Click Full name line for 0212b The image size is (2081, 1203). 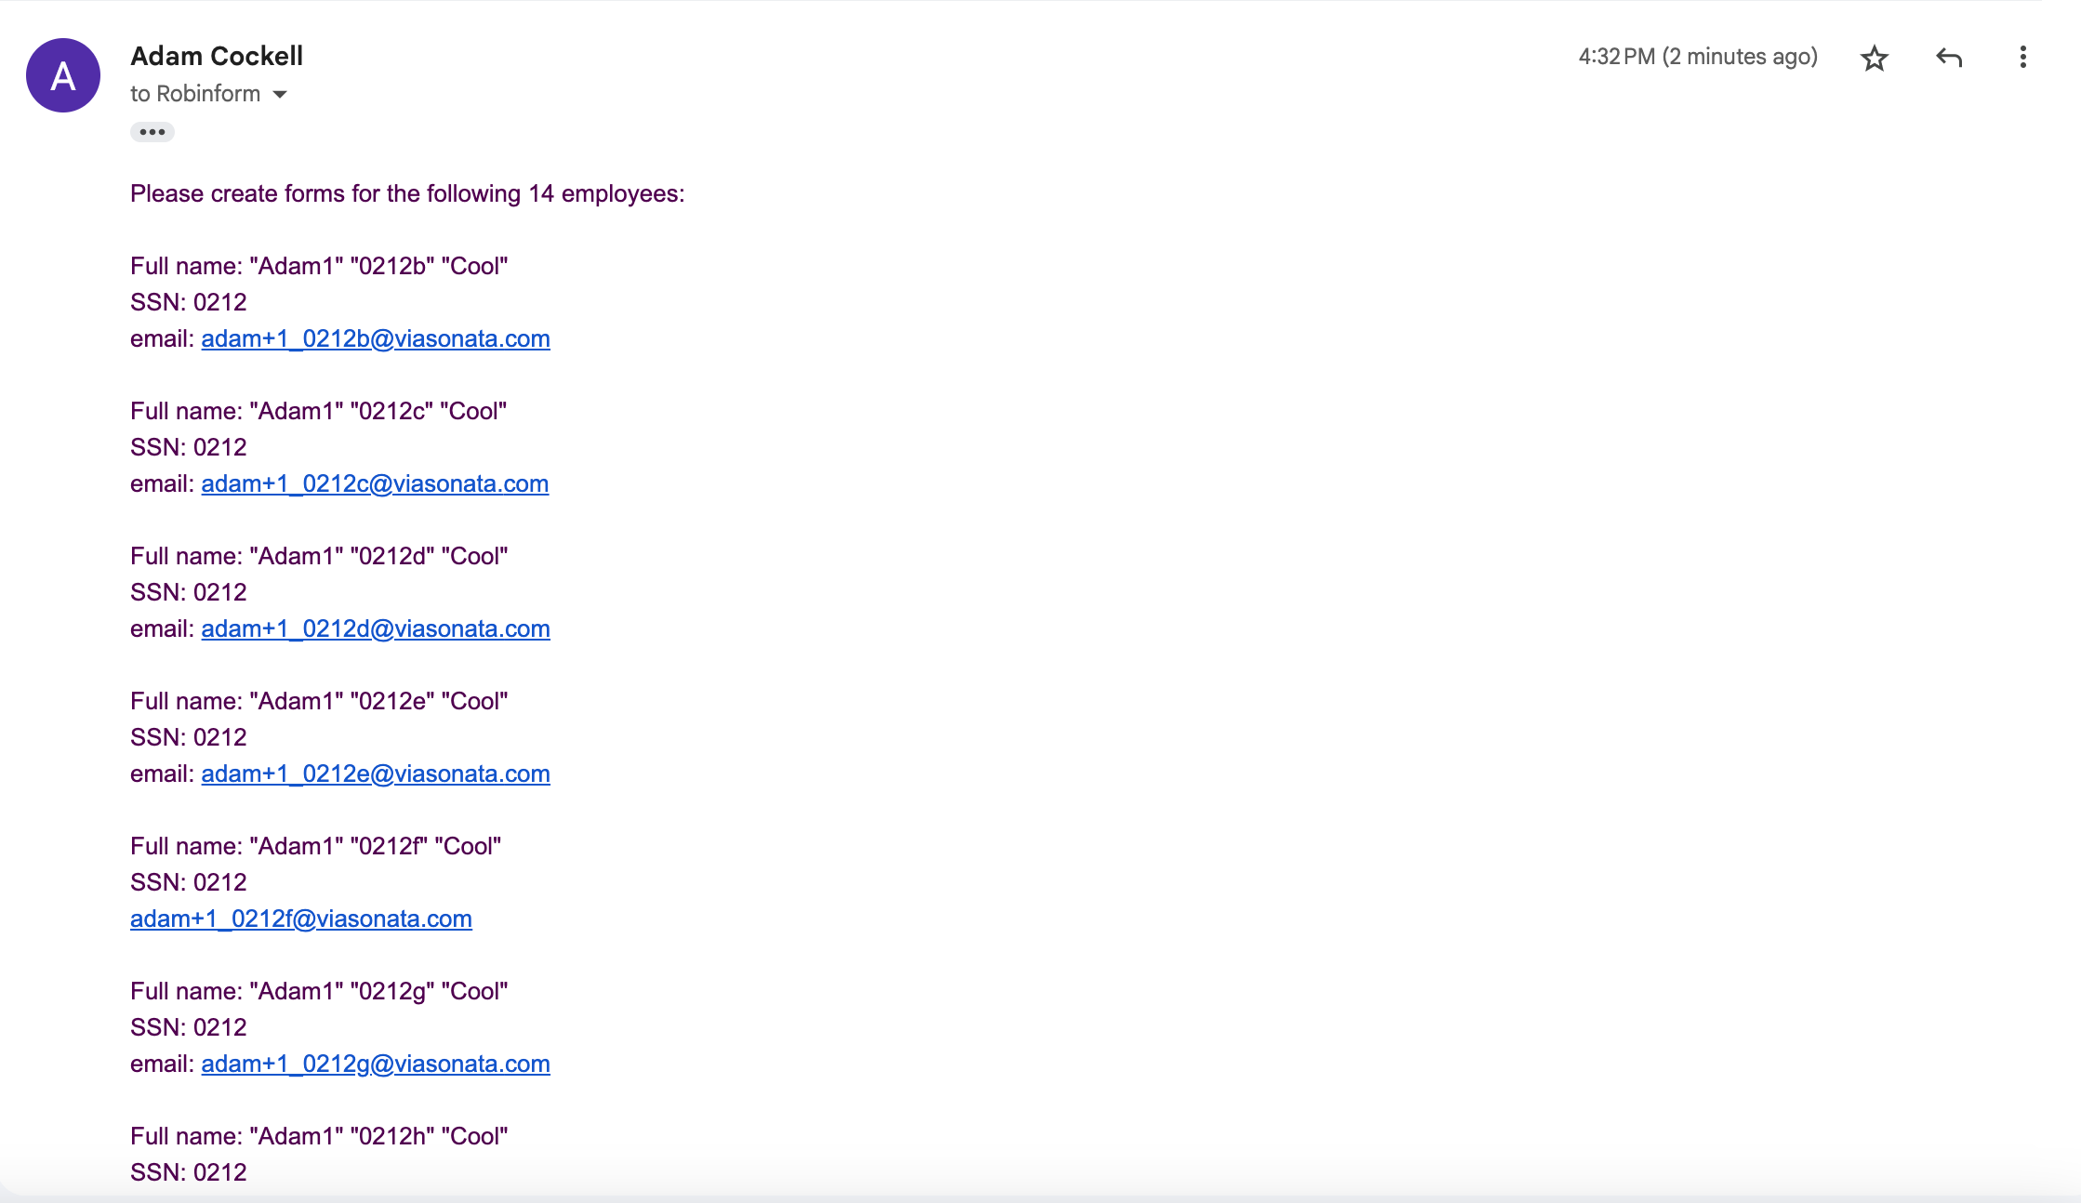(x=319, y=266)
